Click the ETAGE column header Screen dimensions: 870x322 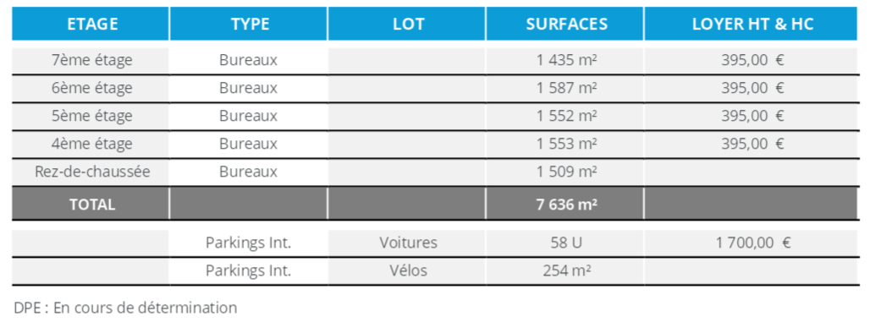click(x=91, y=24)
